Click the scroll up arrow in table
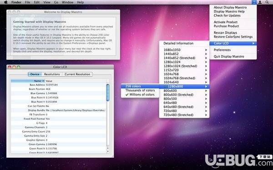 click(108, 148)
